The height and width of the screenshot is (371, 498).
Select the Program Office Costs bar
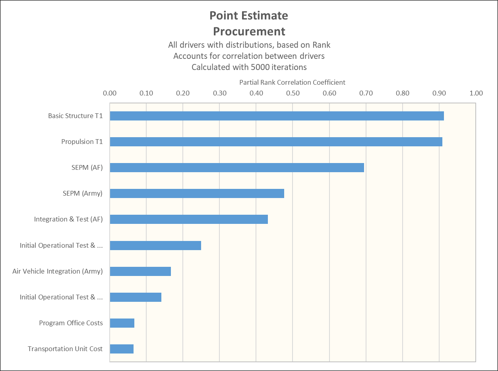(x=121, y=323)
